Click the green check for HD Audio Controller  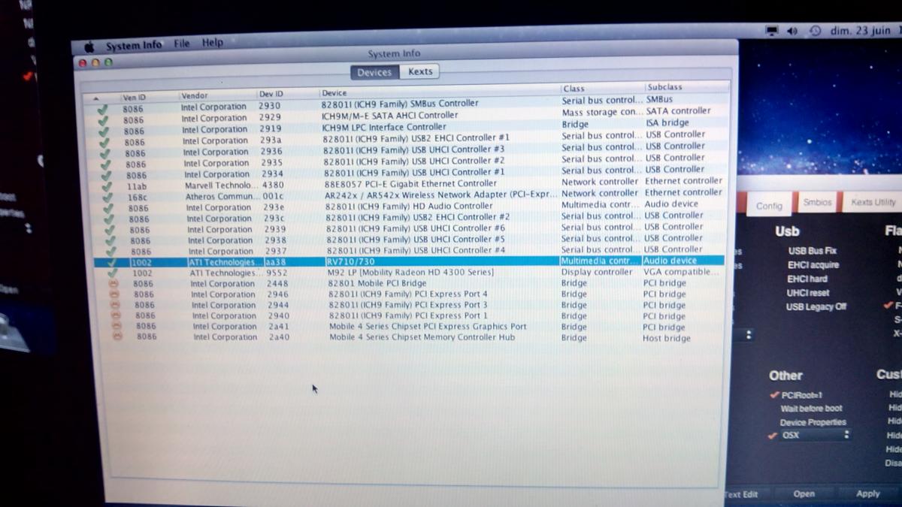tap(109, 208)
